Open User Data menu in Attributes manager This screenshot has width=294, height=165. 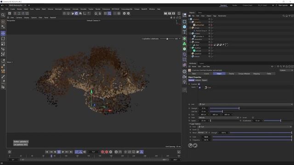point(206,66)
